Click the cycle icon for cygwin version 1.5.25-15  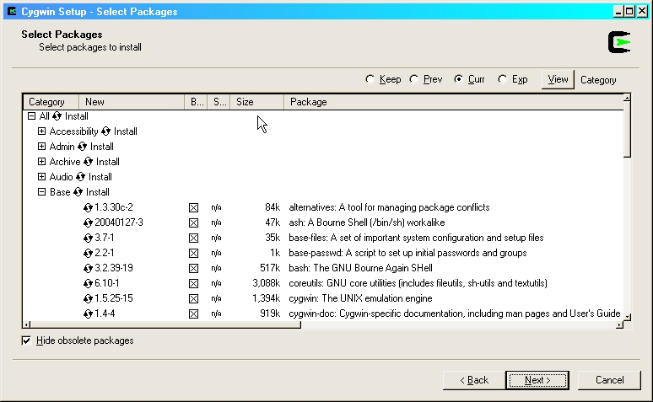(x=88, y=299)
